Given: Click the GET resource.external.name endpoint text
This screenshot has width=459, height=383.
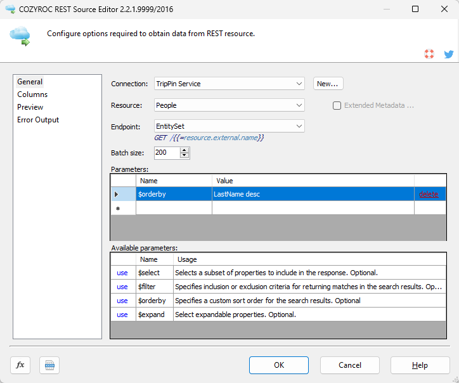Looking at the screenshot, I should tap(209, 138).
